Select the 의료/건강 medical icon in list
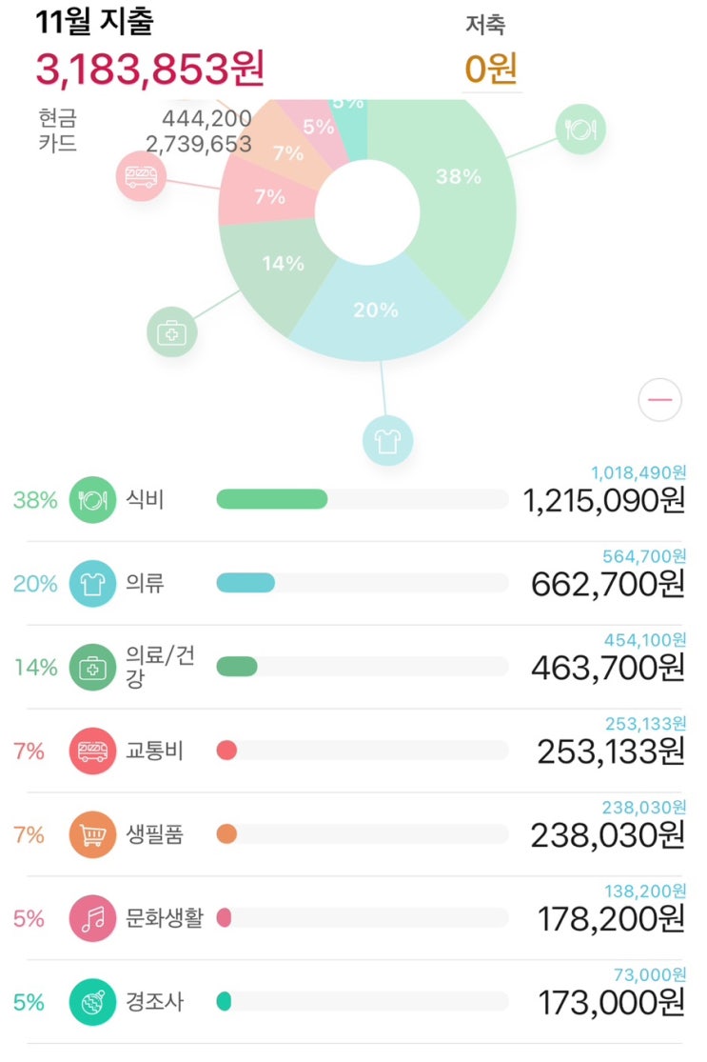Screen dimensions: 707x1062 coord(92,667)
